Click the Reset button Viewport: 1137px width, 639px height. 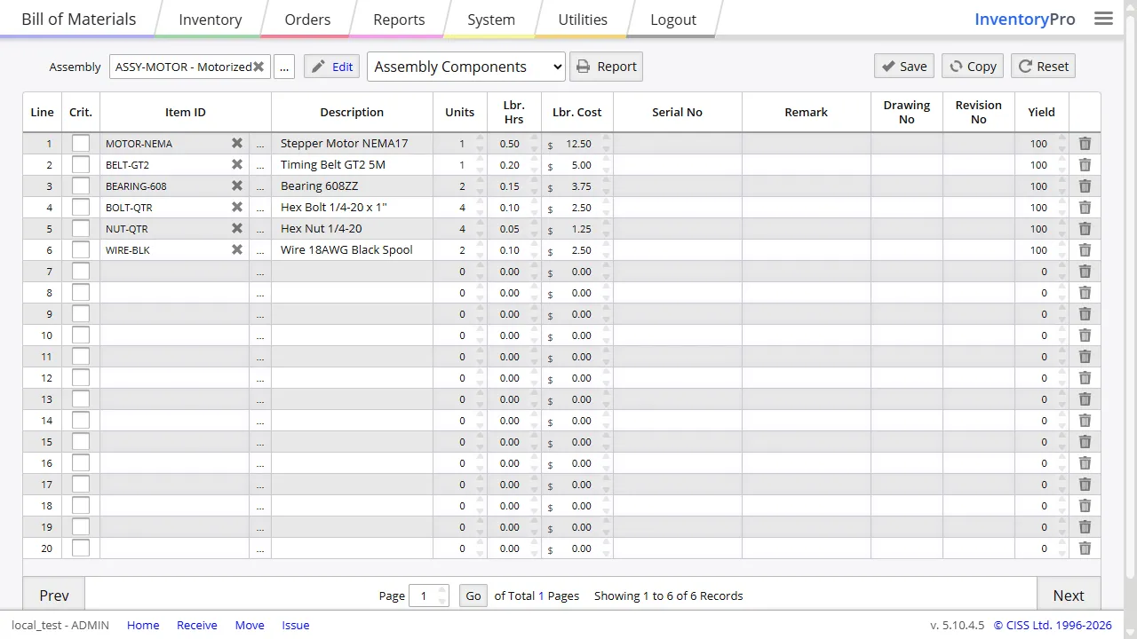pyautogui.click(x=1044, y=67)
